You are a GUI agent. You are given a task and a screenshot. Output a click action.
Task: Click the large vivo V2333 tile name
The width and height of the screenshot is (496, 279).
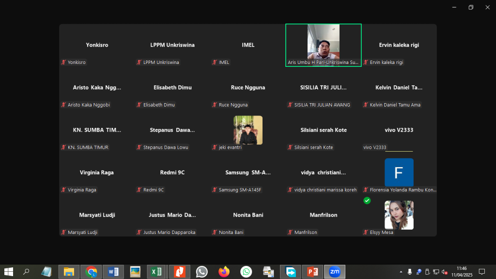pos(399,130)
